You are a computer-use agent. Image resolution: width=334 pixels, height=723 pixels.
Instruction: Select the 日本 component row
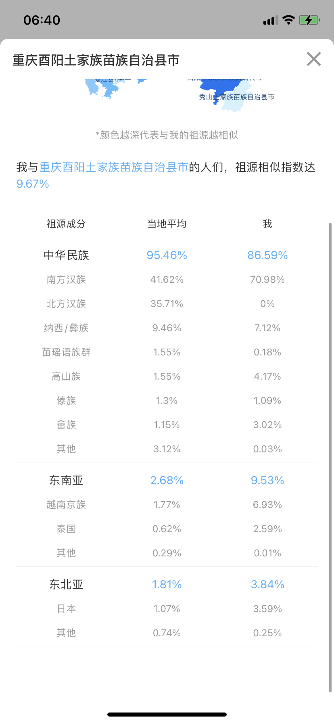pyautogui.click(x=167, y=609)
